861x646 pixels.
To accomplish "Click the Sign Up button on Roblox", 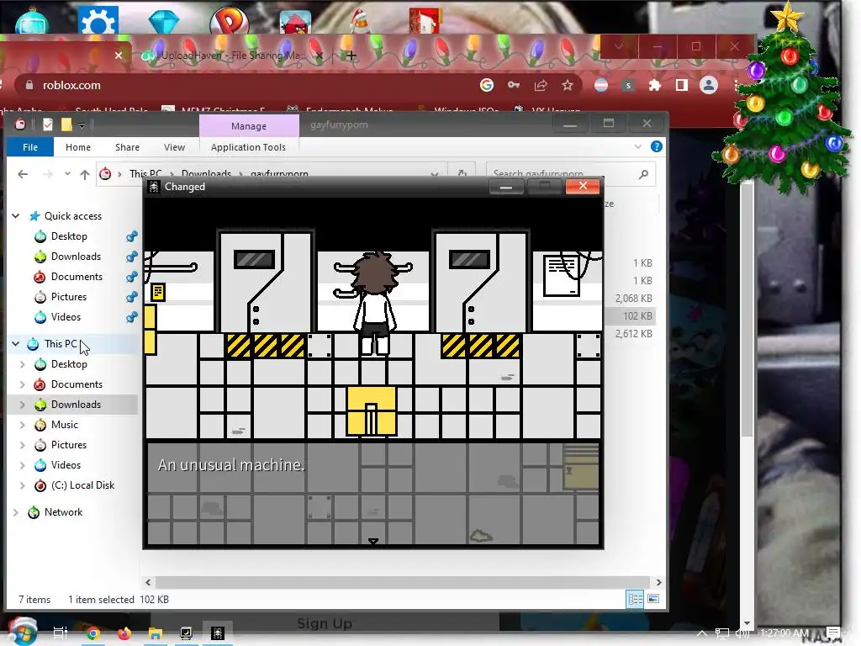I will coord(324,623).
